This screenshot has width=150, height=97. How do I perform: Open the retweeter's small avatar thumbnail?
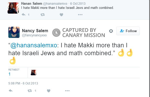(33, 73)
